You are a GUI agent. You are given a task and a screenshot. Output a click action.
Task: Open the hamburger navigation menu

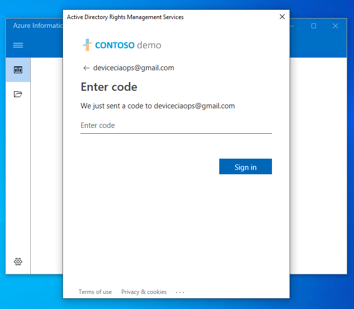18,45
